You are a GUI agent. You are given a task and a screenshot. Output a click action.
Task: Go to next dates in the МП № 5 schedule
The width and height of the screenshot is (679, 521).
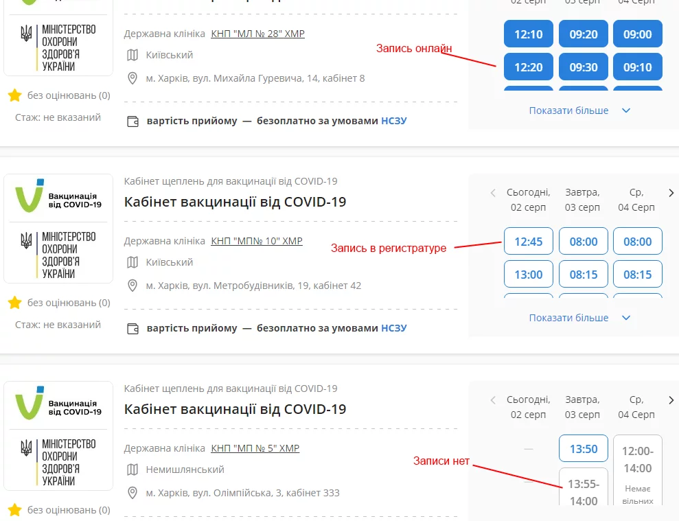click(x=671, y=400)
